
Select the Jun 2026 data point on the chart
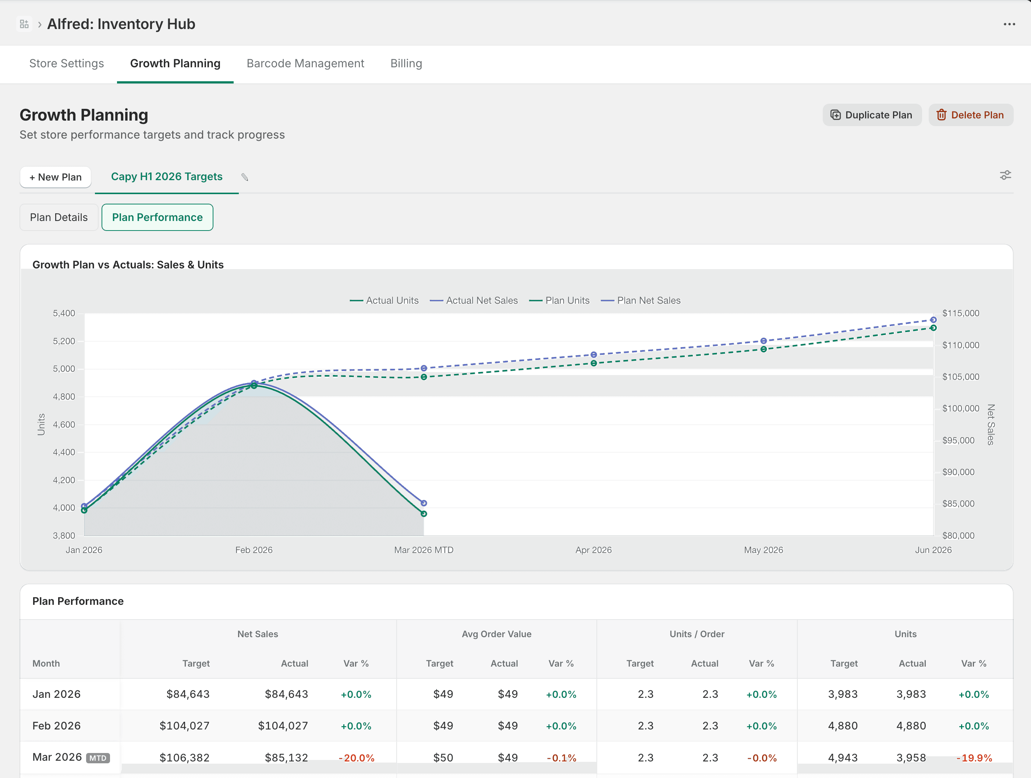(933, 320)
